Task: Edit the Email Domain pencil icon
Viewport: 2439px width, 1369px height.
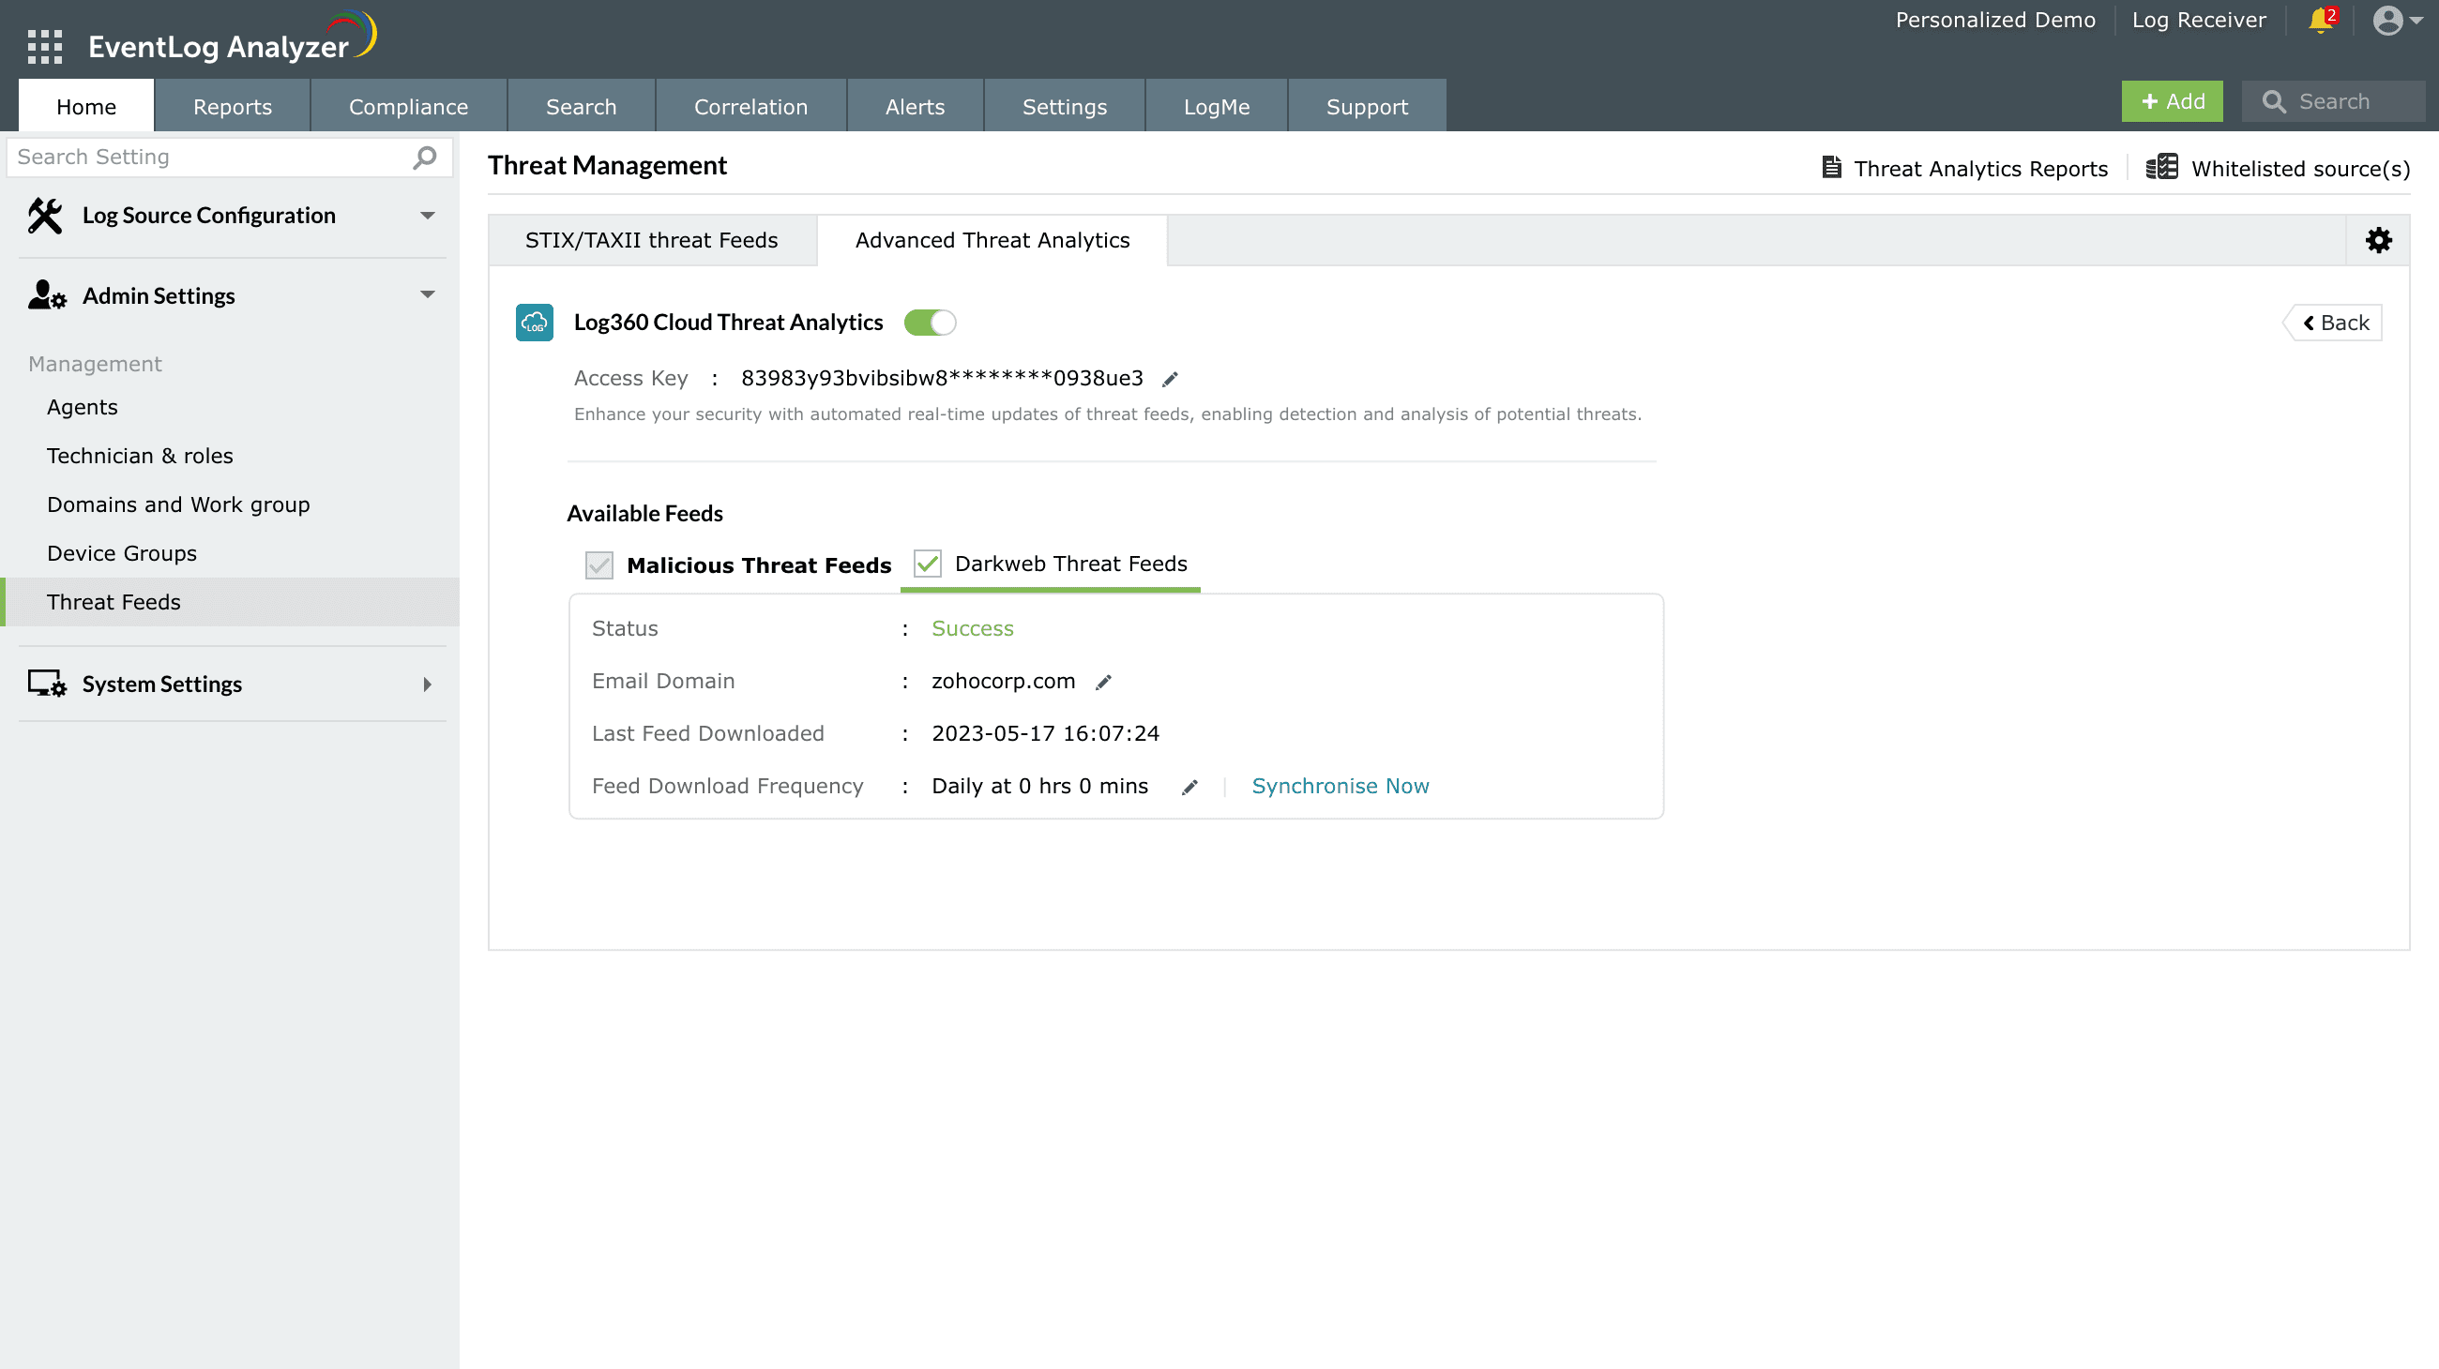Action: coord(1103,682)
